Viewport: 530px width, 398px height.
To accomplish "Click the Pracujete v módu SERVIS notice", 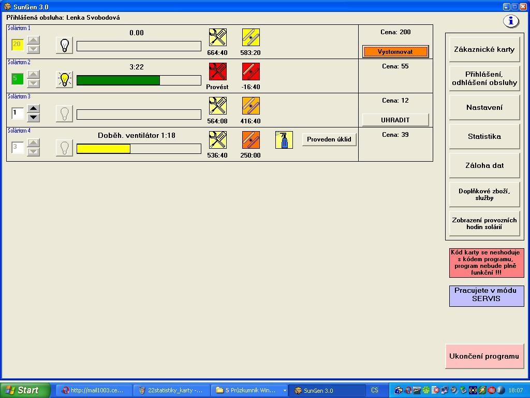I will coord(487,296).
